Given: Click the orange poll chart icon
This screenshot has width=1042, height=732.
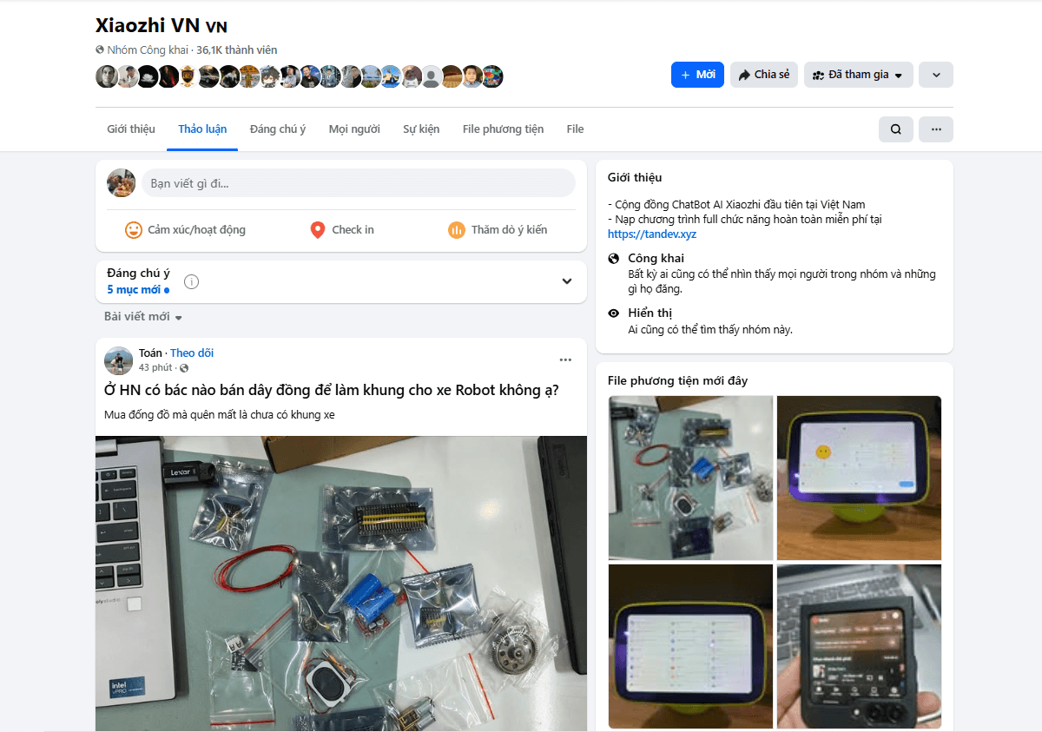Looking at the screenshot, I should click(457, 230).
